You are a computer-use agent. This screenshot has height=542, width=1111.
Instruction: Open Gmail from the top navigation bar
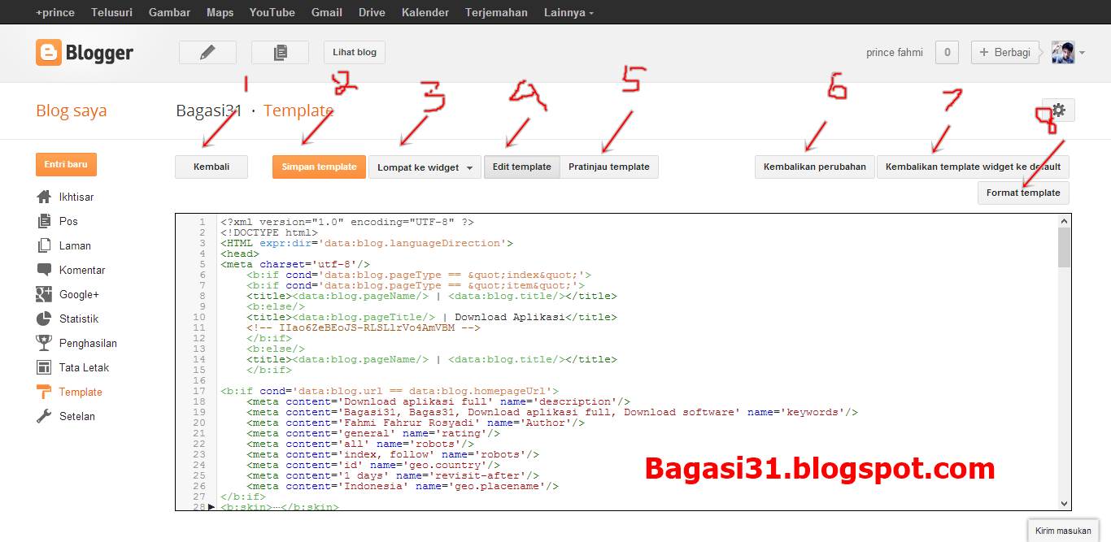(x=326, y=11)
